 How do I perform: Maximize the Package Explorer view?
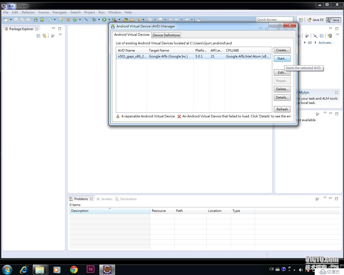[60, 28]
